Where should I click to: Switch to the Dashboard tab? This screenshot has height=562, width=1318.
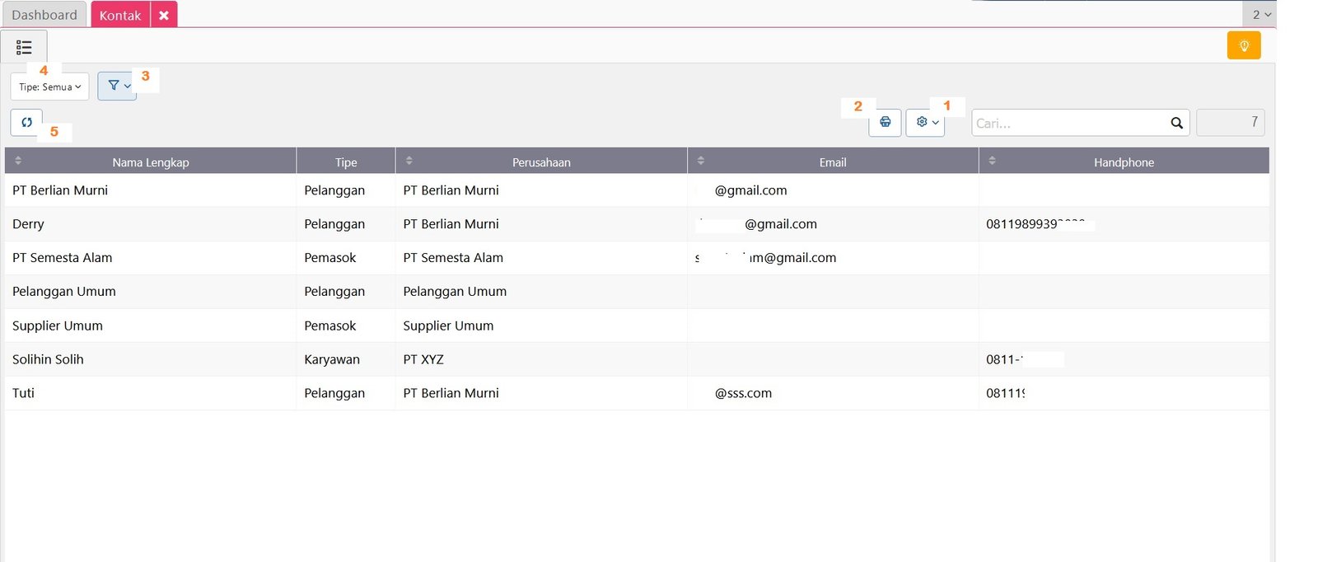pos(44,15)
